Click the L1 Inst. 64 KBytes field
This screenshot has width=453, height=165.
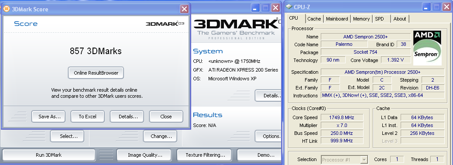click(x=422, y=125)
